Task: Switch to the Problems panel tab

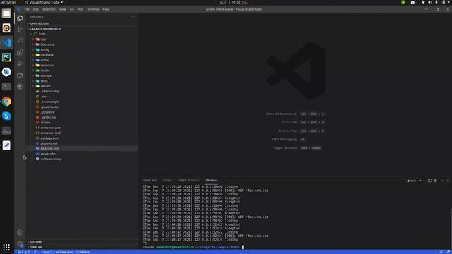Action: [150, 181]
